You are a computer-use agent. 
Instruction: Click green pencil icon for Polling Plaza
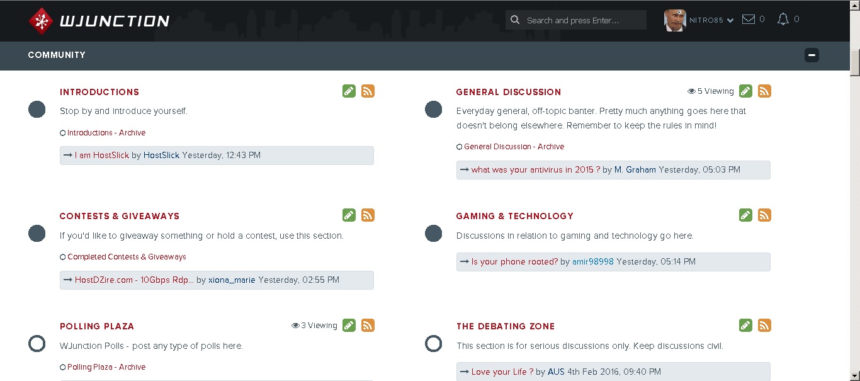pyautogui.click(x=349, y=326)
